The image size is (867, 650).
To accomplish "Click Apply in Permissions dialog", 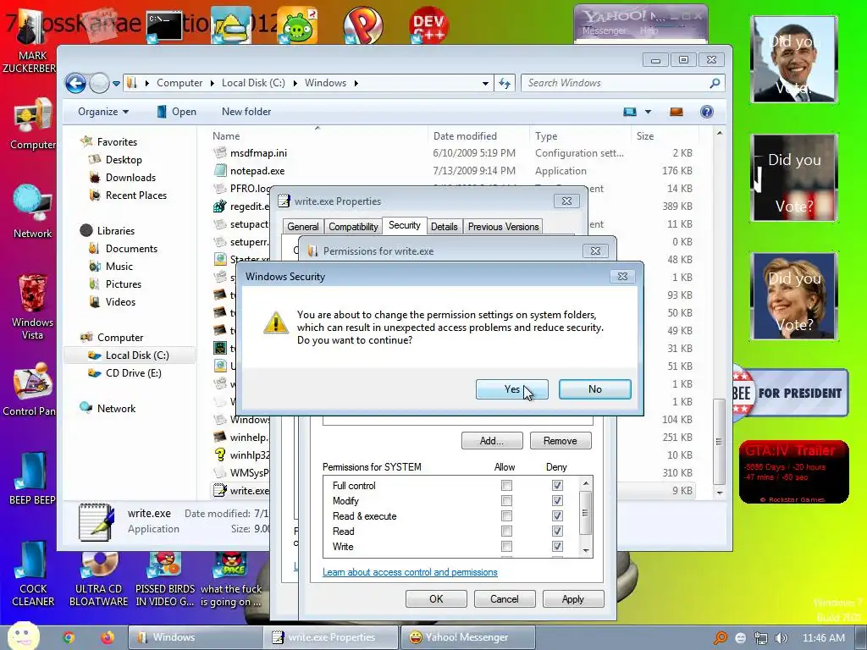I will click(x=573, y=599).
